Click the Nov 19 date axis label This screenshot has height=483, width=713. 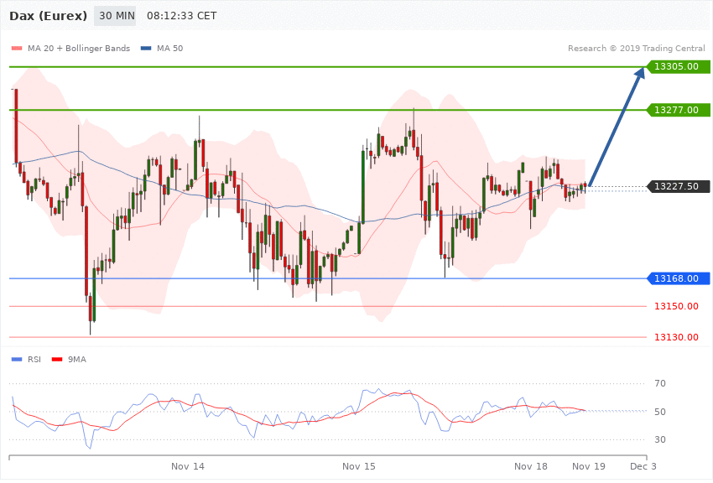tap(588, 466)
